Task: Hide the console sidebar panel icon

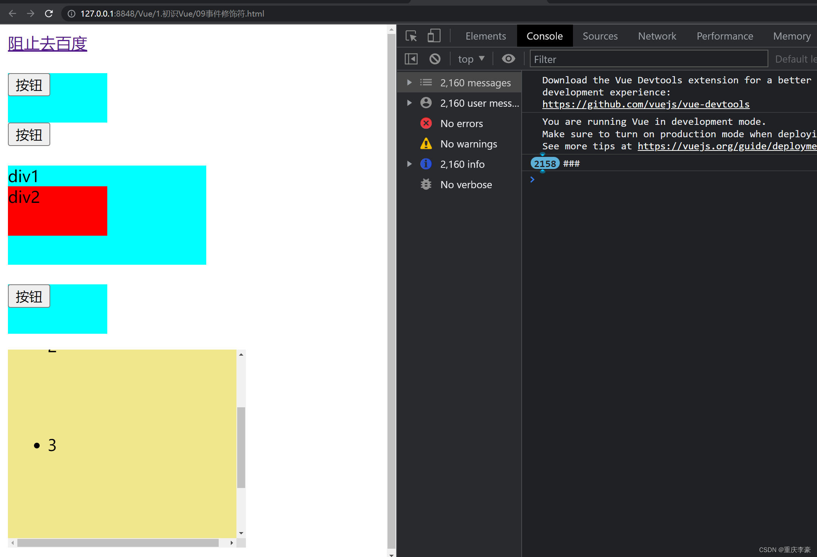Action: (411, 59)
